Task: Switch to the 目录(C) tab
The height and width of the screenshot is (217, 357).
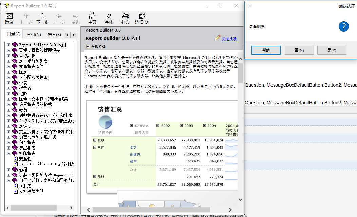Action: (x=14, y=34)
